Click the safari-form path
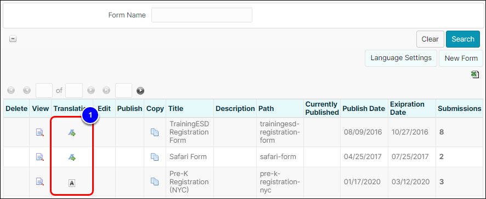Image resolution: width=486 pixels, height=199 pixels. tap(278, 157)
